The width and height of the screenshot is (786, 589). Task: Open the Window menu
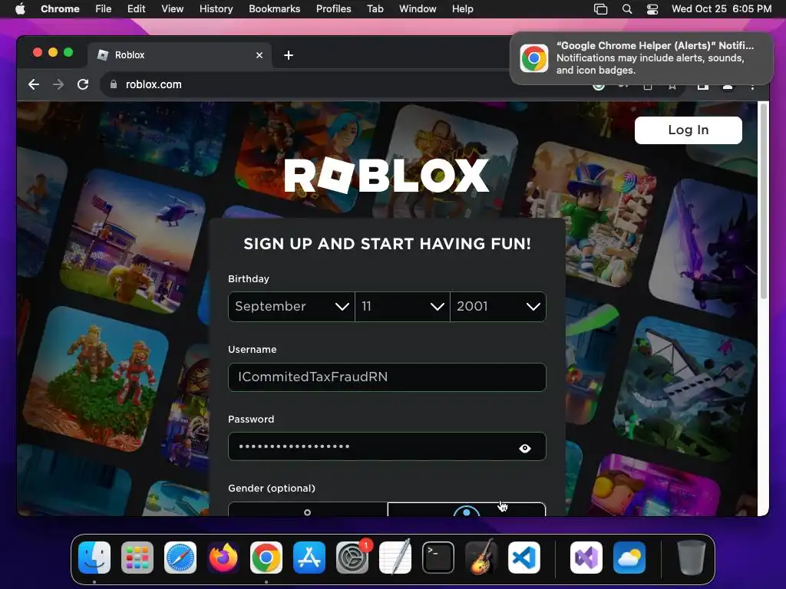point(418,9)
